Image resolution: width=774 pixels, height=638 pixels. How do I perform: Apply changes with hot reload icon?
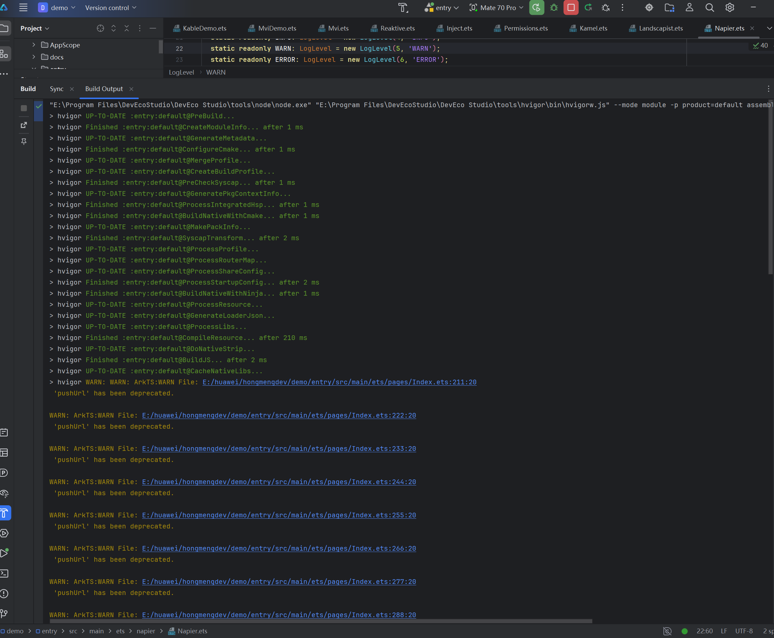588,8
